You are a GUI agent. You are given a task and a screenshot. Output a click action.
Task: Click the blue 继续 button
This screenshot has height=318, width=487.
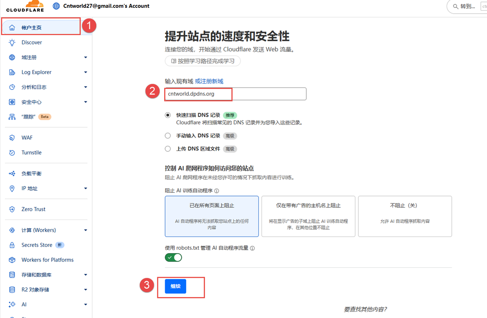tap(175, 286)
